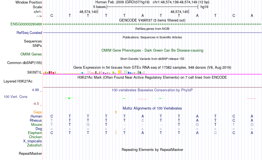Click the 5 bases scale bar
This screenshot has height=160, width=262.
[x=153, y=7]
